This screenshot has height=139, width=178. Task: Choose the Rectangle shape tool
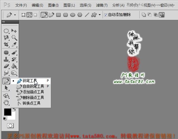click(x=58, y=15)
